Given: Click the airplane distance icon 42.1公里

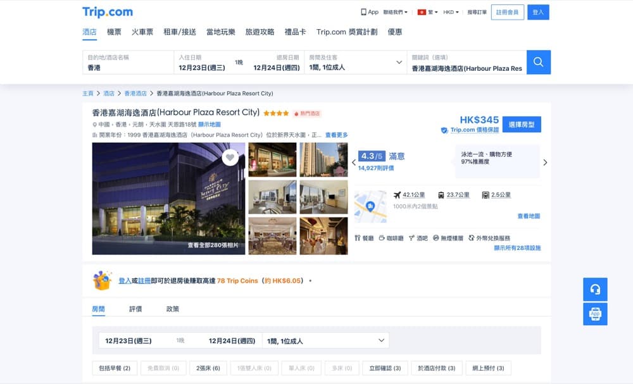Looking at the screenshot, I should 398,195.
